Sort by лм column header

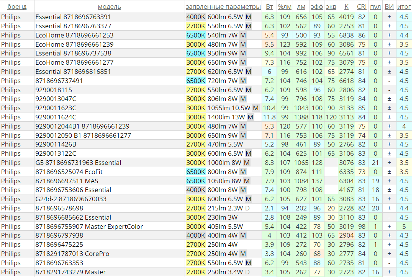click(x=301, y=7)
